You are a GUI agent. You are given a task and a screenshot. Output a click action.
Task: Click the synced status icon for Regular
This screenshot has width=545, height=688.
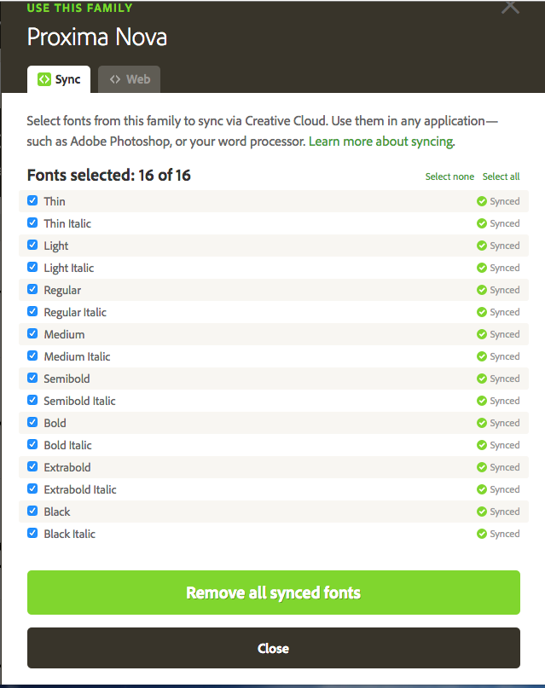(482, 290)
